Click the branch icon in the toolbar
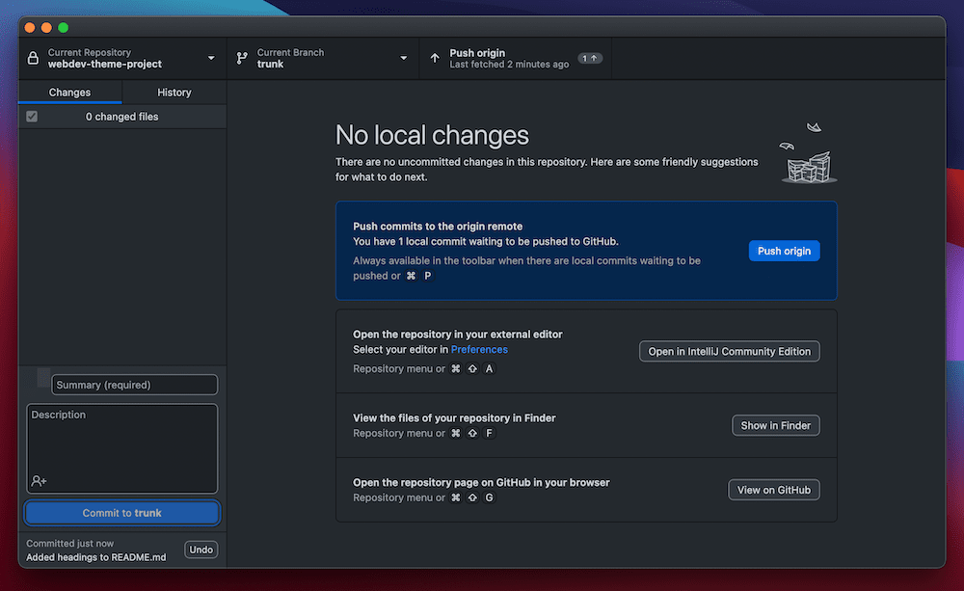This screenshot has height=591, width=964. click(x=241, y=58)
